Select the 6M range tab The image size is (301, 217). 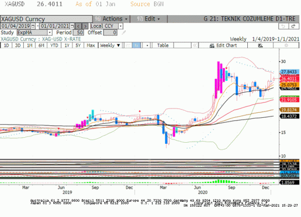coord(41,46)
